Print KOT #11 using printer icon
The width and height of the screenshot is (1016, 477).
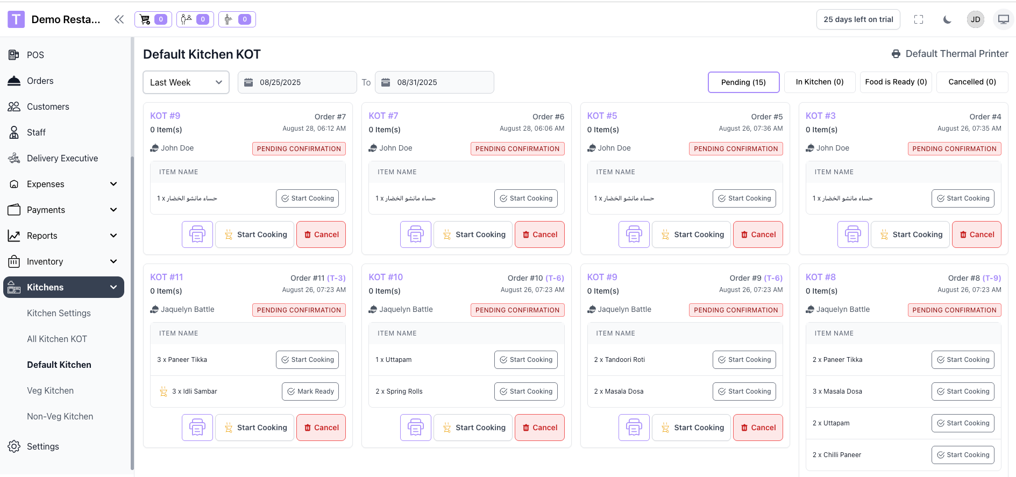tap(197, 428)
